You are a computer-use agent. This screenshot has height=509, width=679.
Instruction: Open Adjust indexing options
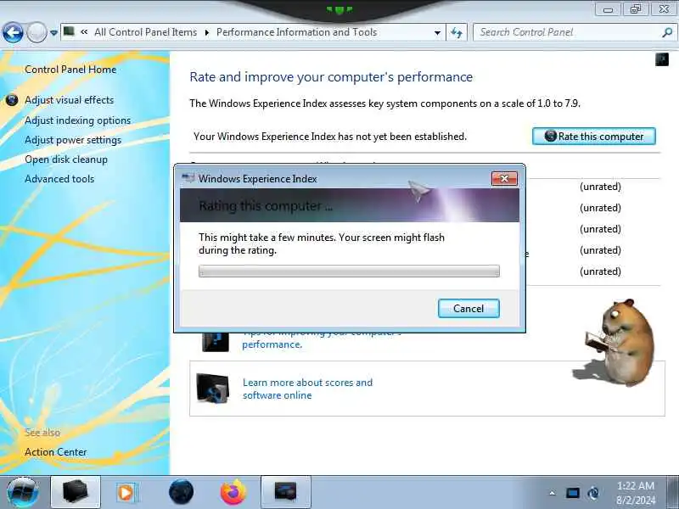pyautogui.click(x=78, y=120)
